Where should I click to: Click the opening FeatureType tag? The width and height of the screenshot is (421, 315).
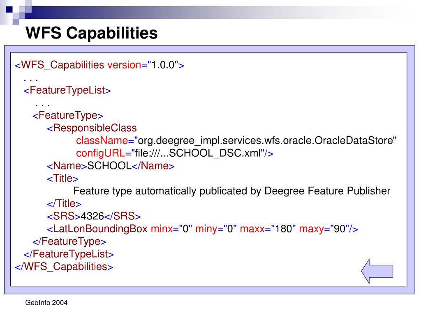68,115
